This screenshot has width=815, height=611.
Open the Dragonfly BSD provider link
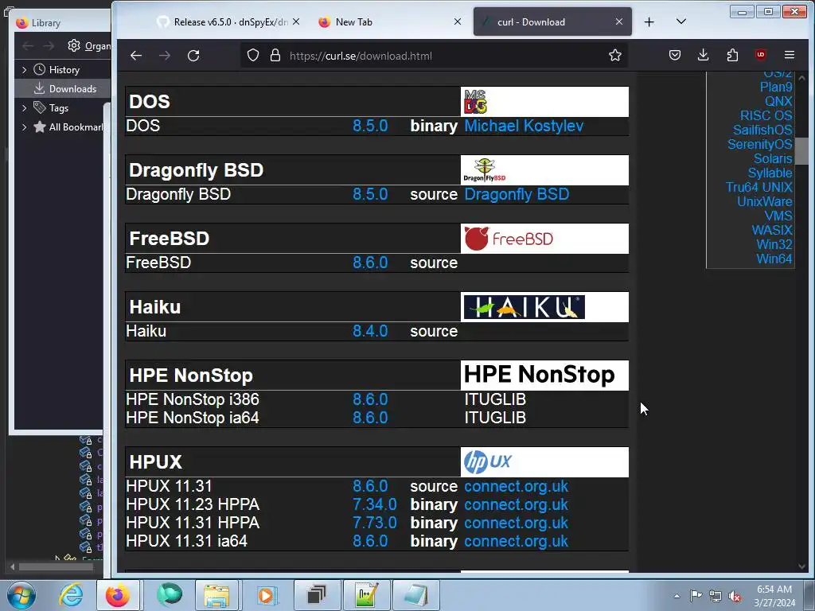click(516, 194)
